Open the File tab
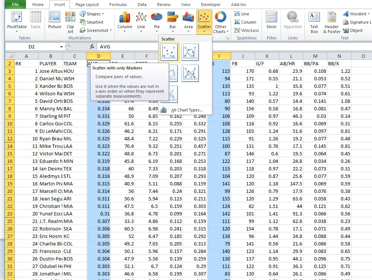 coord(15,5)
